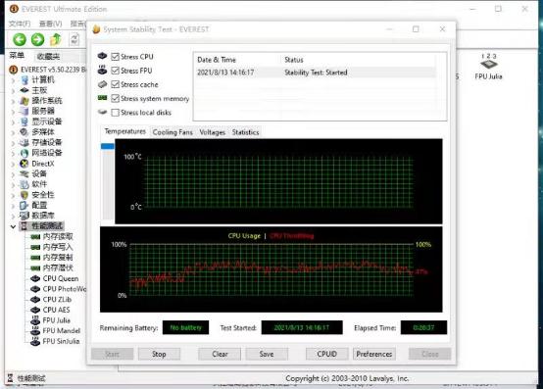
Task: Click the green Forward arrow toolbar icon
Action: (38, 39)
